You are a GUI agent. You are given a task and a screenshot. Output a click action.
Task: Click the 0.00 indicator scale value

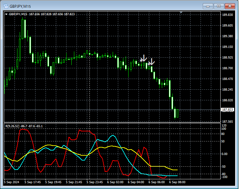224,154
